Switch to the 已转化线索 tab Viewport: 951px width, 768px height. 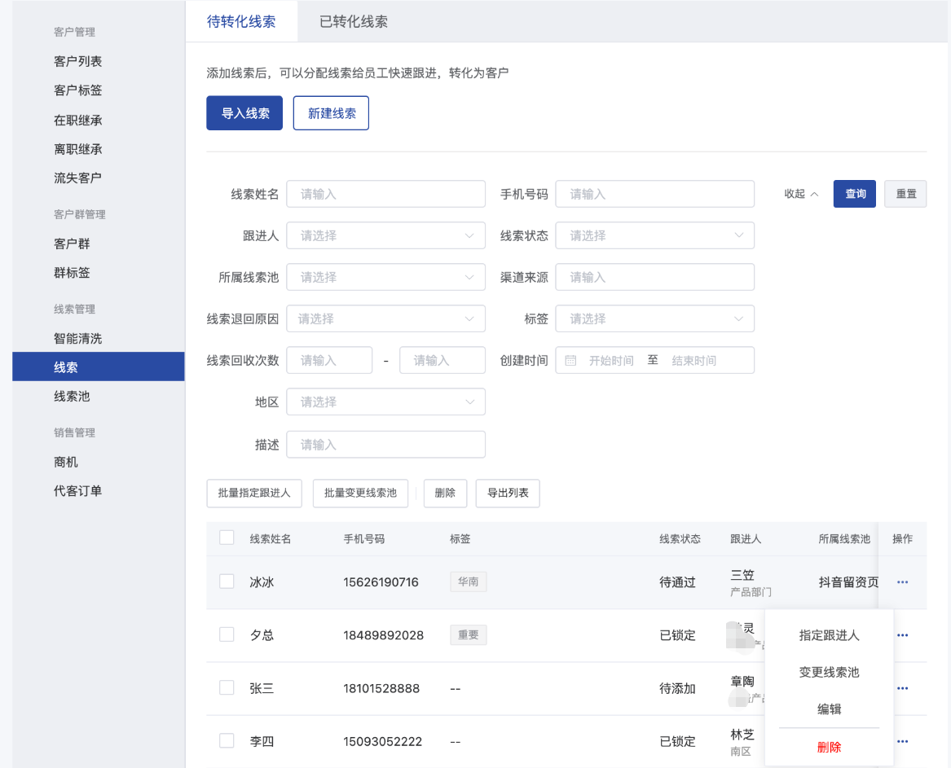(x=354, y=22)
